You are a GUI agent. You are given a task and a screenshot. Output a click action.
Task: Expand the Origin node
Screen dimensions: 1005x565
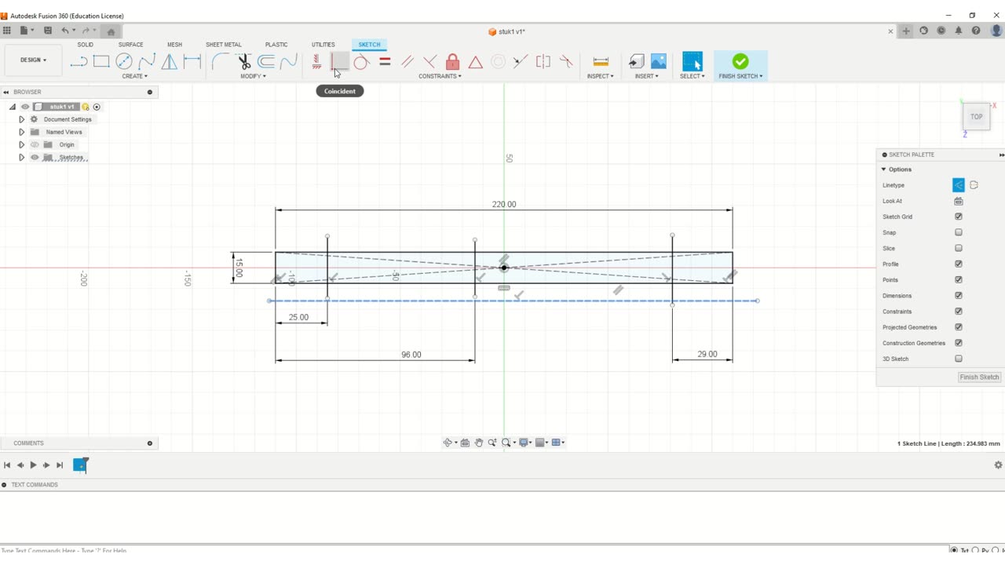point(22,144)
